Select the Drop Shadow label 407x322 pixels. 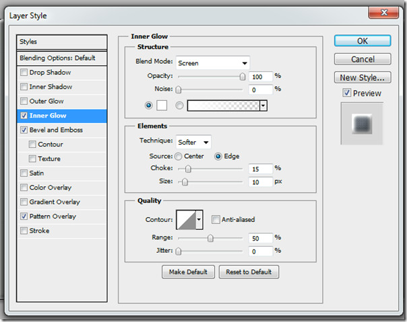click(50, 73)
